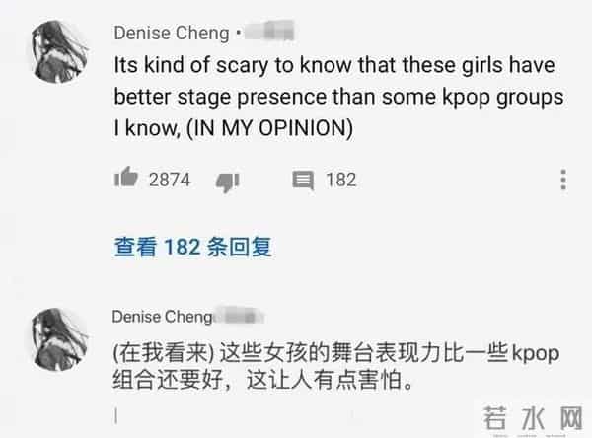Click the 182 reply count beside the bubble
The width and height of the screenshot is (592, 438).
coord(340,180)
